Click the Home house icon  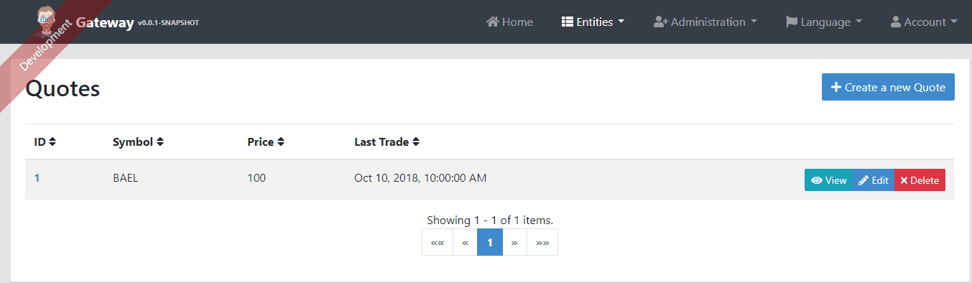pyautogui.click(x=493, y=22)
